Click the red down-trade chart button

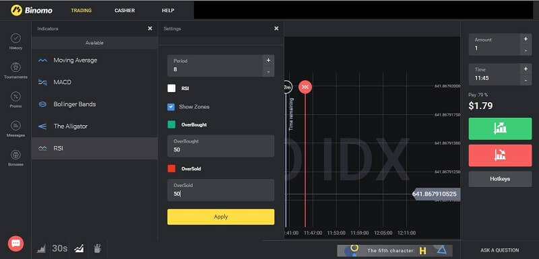pos(500,155)
